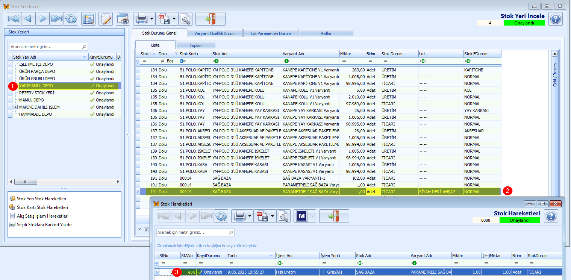Switch to Varyant Özellikli Durum tab
Screen dimensions: 571x280
tap(215, 33)
